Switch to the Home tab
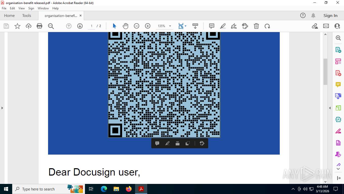This screenshot has width=344, height=194. [x=9, y=15]
